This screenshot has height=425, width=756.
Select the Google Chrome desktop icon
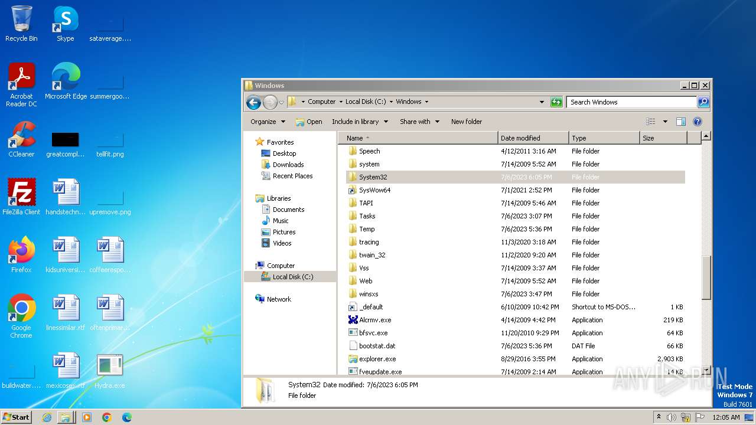(x=21, y=316)
